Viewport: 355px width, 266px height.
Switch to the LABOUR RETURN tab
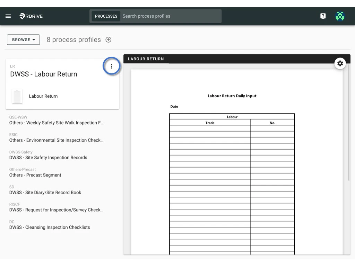[x=146, y=59]
